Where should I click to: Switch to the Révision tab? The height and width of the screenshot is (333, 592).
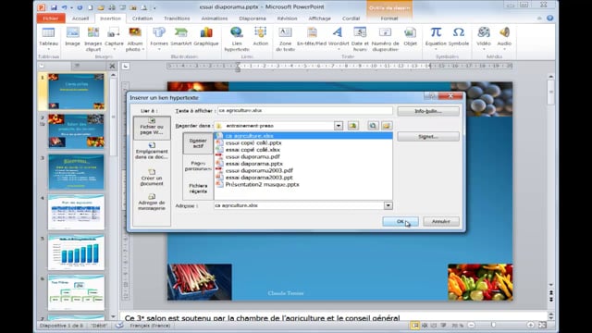pos(287,18)
